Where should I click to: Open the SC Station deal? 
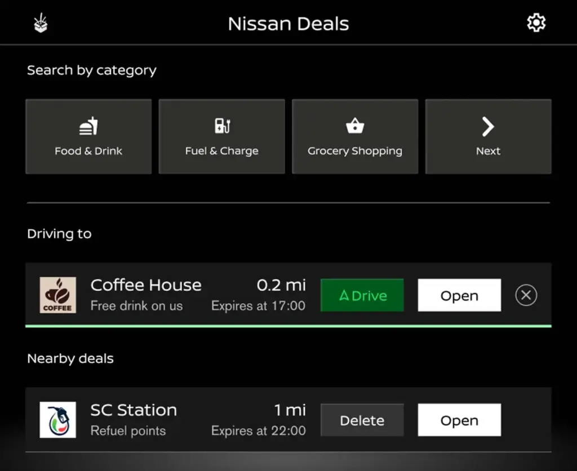click(459, 420)
